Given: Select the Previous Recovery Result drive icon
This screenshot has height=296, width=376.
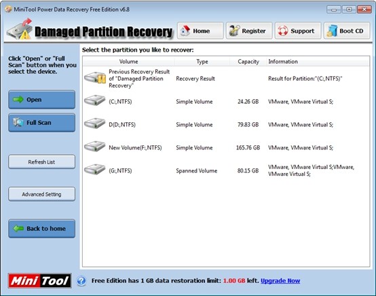Looking at the screenshot, I should pos(95,77).
